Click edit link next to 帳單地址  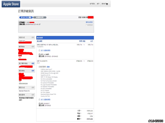(x=33, y=47)
